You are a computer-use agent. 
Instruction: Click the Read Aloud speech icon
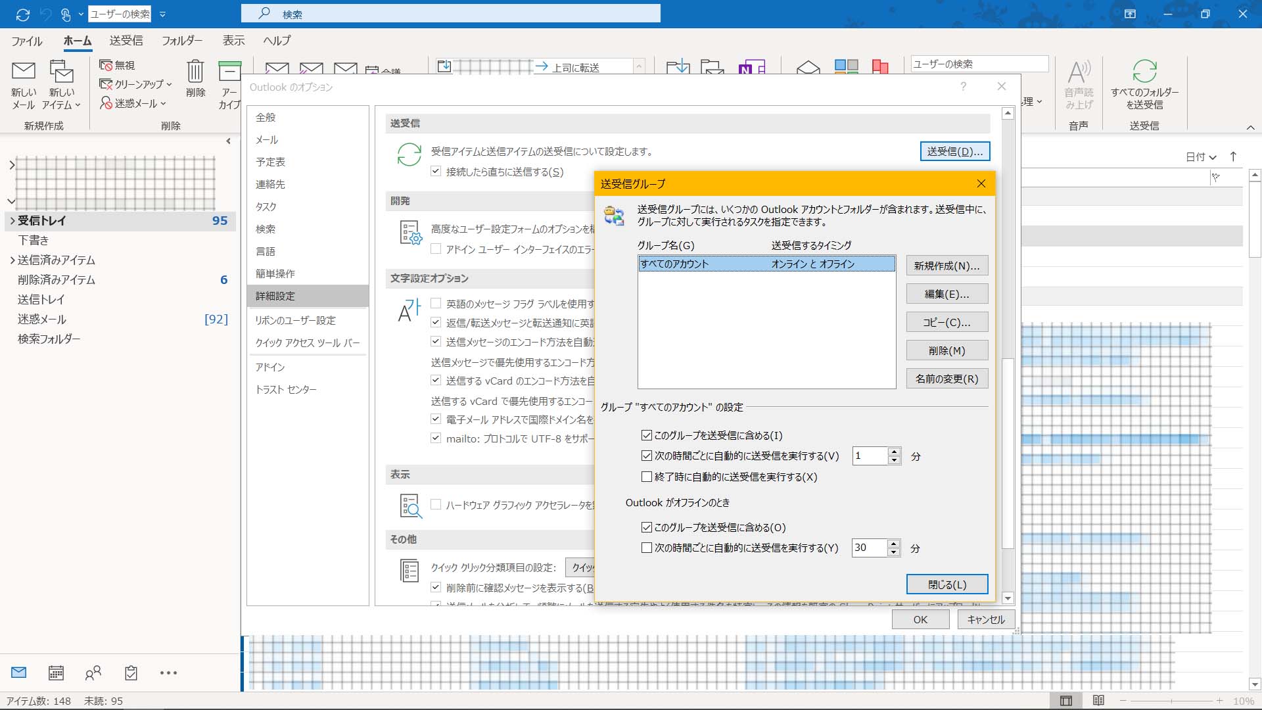click(1079, 72)
